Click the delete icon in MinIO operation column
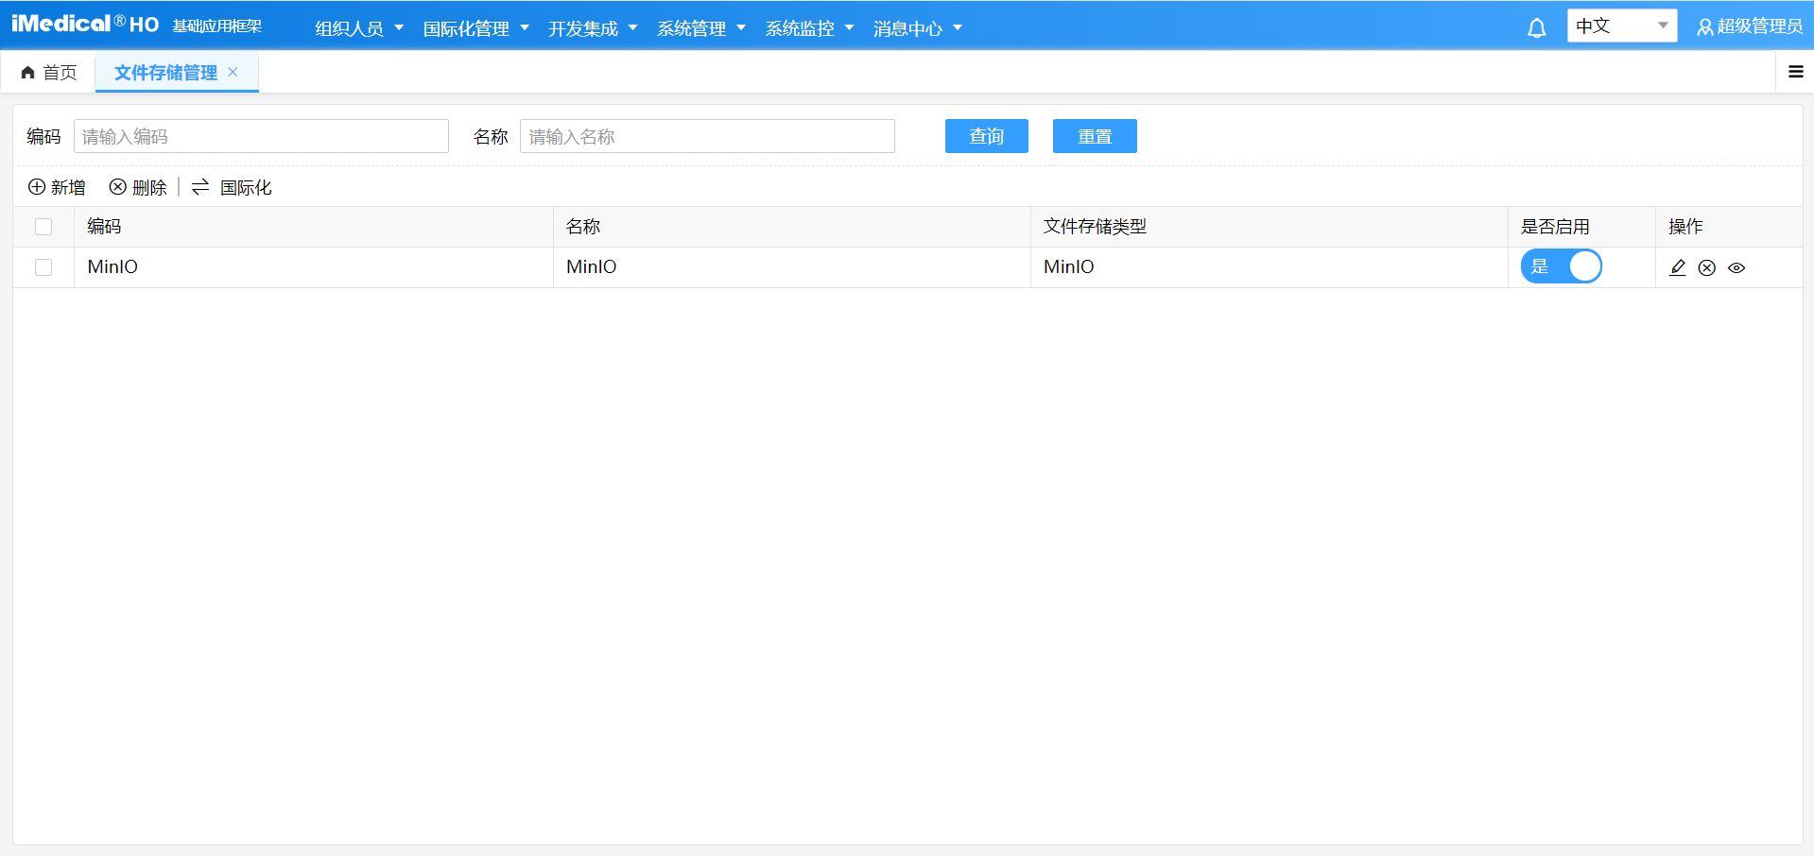Viewport: 1814px width, 856px height. (1707, 267)
